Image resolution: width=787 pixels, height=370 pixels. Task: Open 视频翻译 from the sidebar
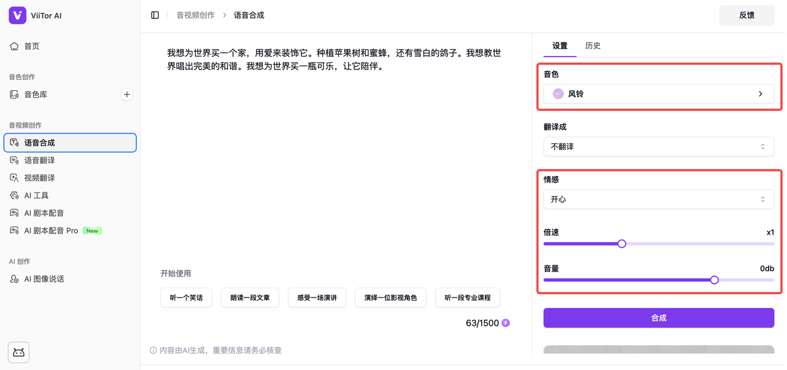point(39,178)
